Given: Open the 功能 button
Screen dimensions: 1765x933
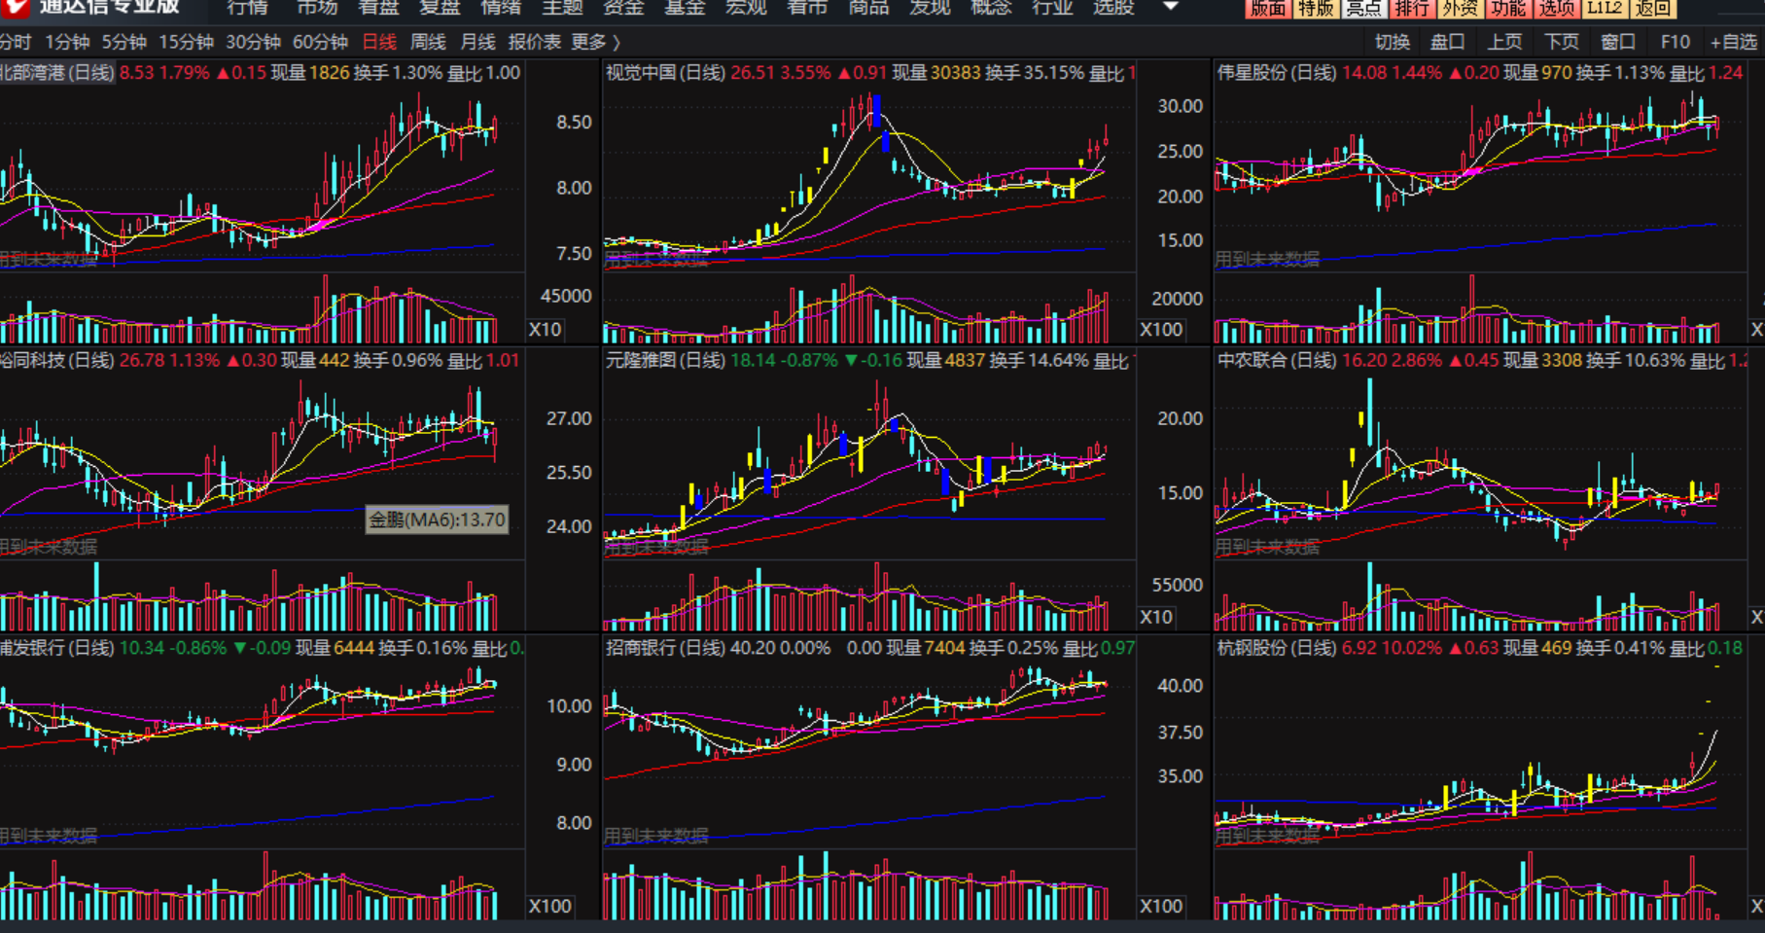Looking at the screenshot, I should click(x=1507, y=8).
